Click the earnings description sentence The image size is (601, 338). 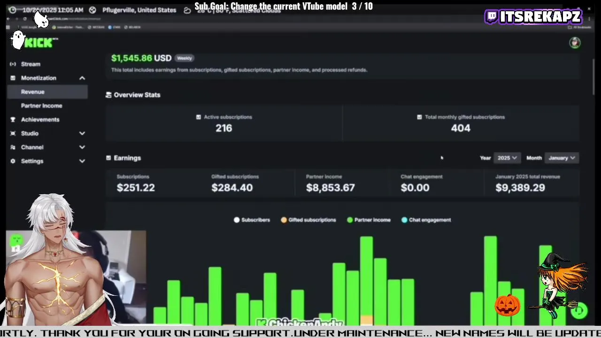click(x=239, y=70)
